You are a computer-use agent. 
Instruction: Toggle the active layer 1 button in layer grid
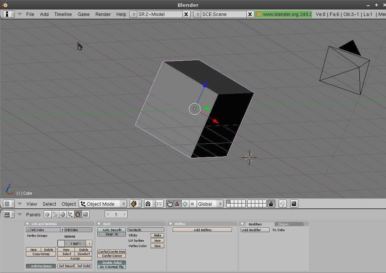tap(229, 202)
